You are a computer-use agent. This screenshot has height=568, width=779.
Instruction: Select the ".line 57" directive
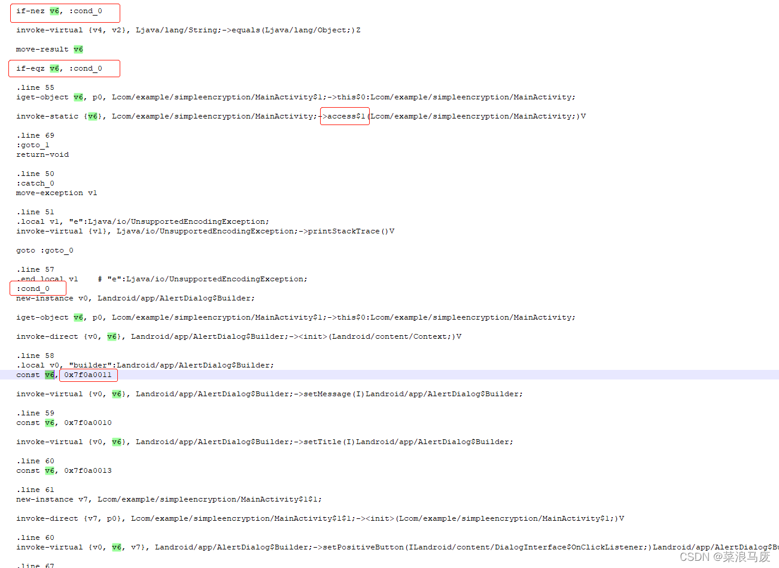pyautogui.click(x=35, y=269)
